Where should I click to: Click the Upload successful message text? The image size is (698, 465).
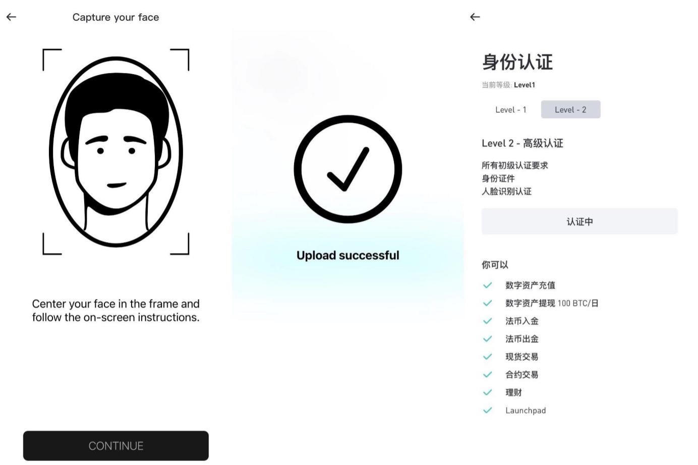pos(347,255)
